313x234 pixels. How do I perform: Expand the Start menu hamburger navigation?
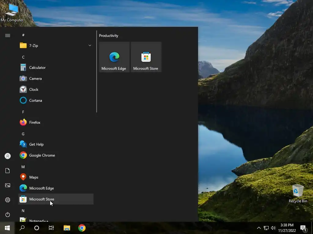(8, 35)
